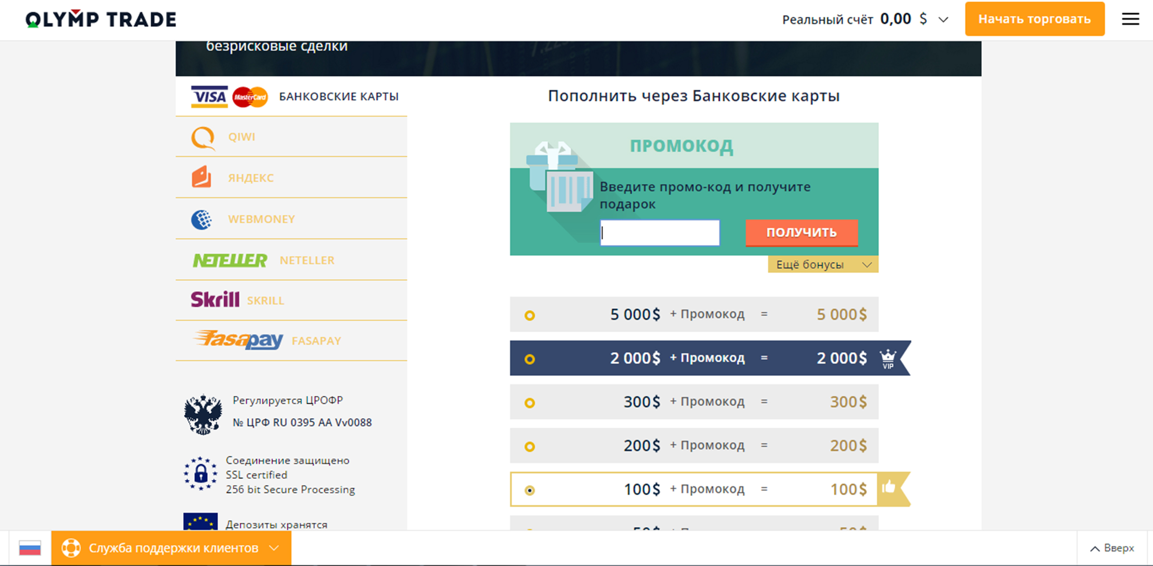Click the Russian flag language icon
The width and height of the screenshot is (1153, 566).
coord(30,548)
